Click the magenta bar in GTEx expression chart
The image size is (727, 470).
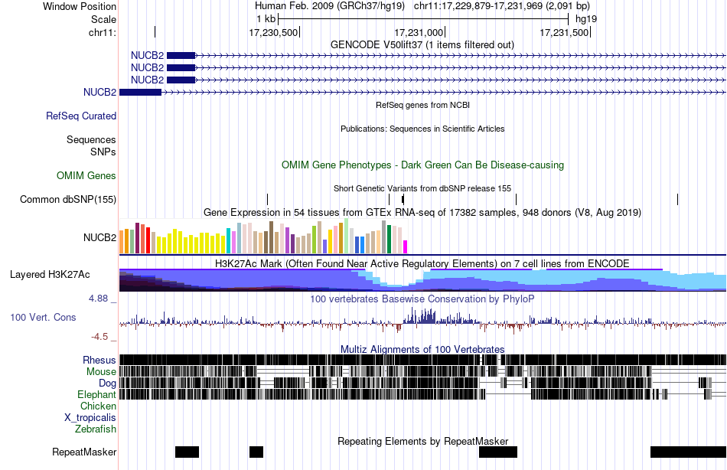[x=406, y=246]
